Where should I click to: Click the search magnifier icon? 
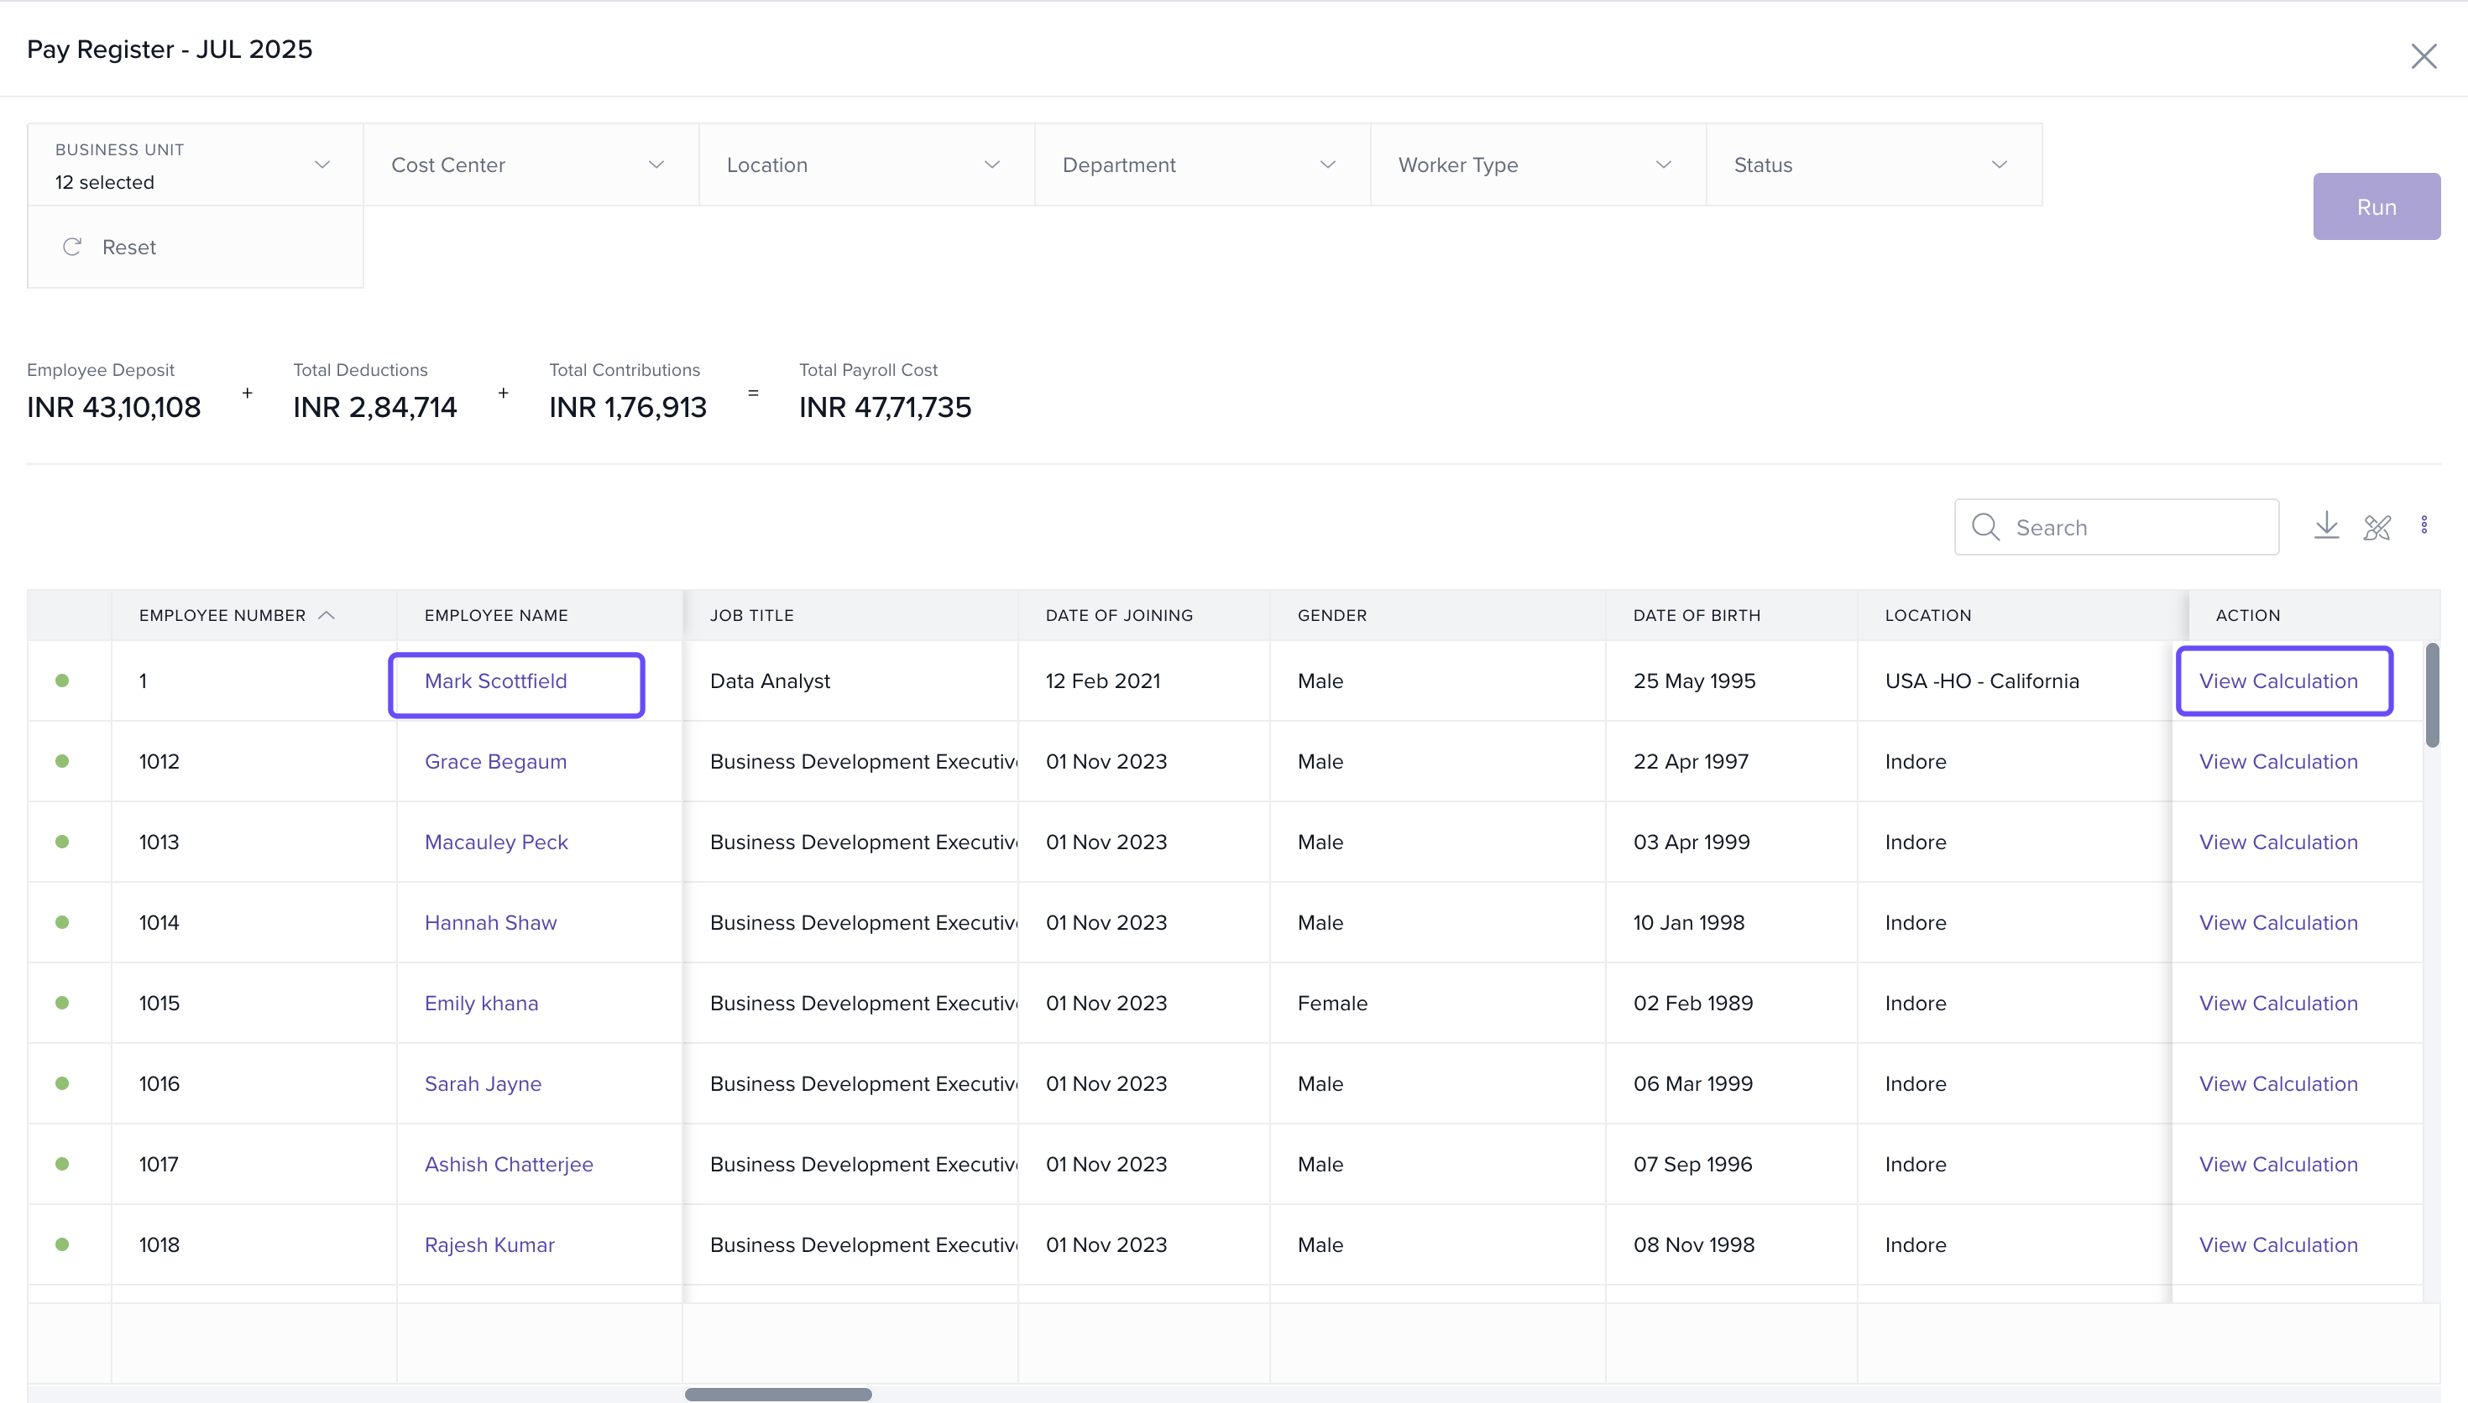click(1985, 527)
